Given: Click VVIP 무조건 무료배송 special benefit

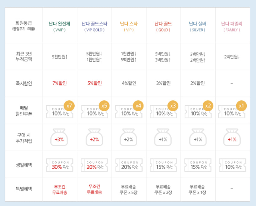Looking at the screenshot, I should (60, 190).
